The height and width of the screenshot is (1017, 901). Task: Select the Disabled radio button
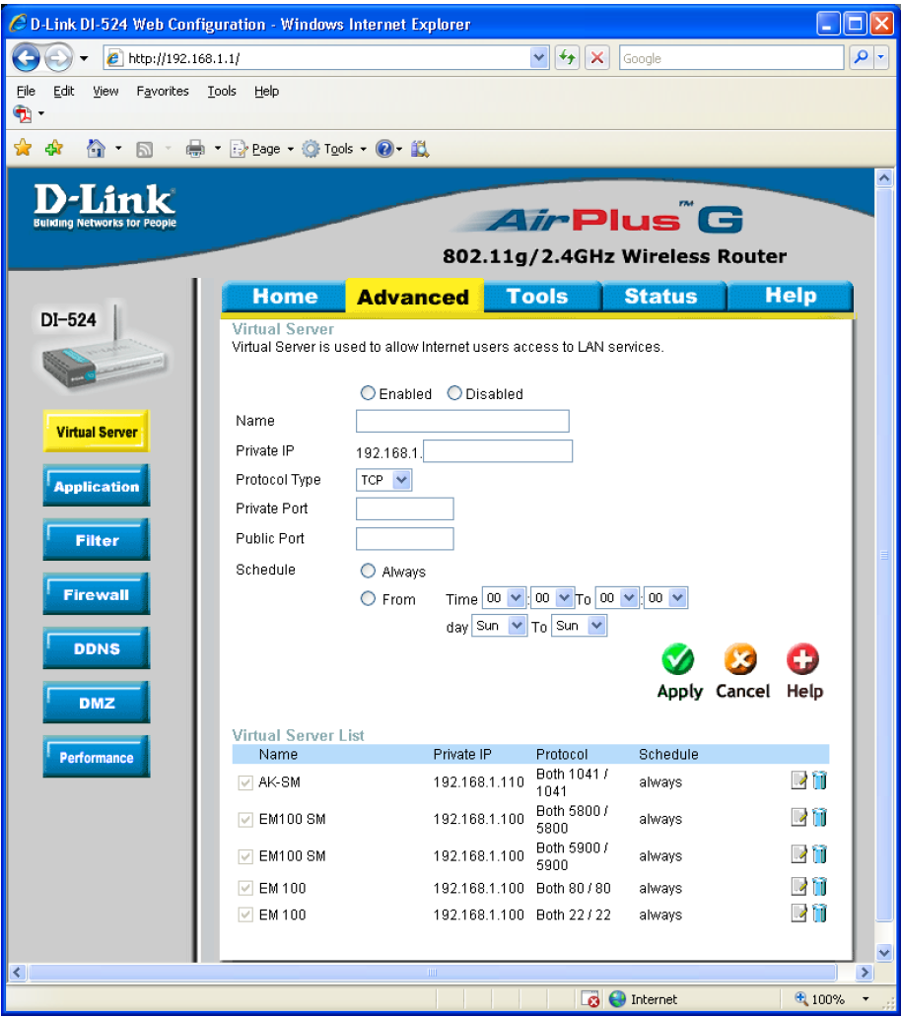454,393
